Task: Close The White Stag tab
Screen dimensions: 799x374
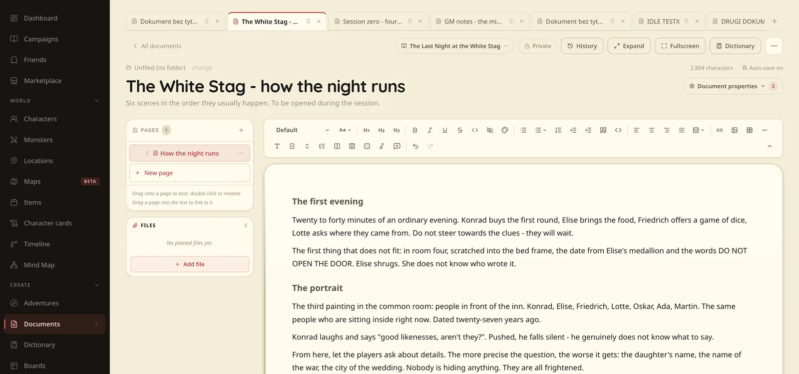Action: (x=319, y=21)
